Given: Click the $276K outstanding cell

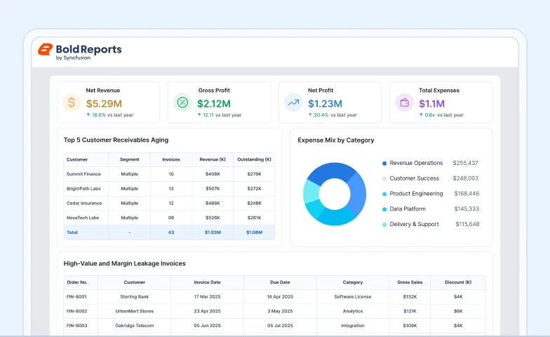Looking at the screenshot, I should point(254,174).
